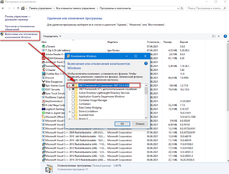Click the Mail.ru Agent icon
Viewport: 229px width, 174px height.
(x=44, y=113)
